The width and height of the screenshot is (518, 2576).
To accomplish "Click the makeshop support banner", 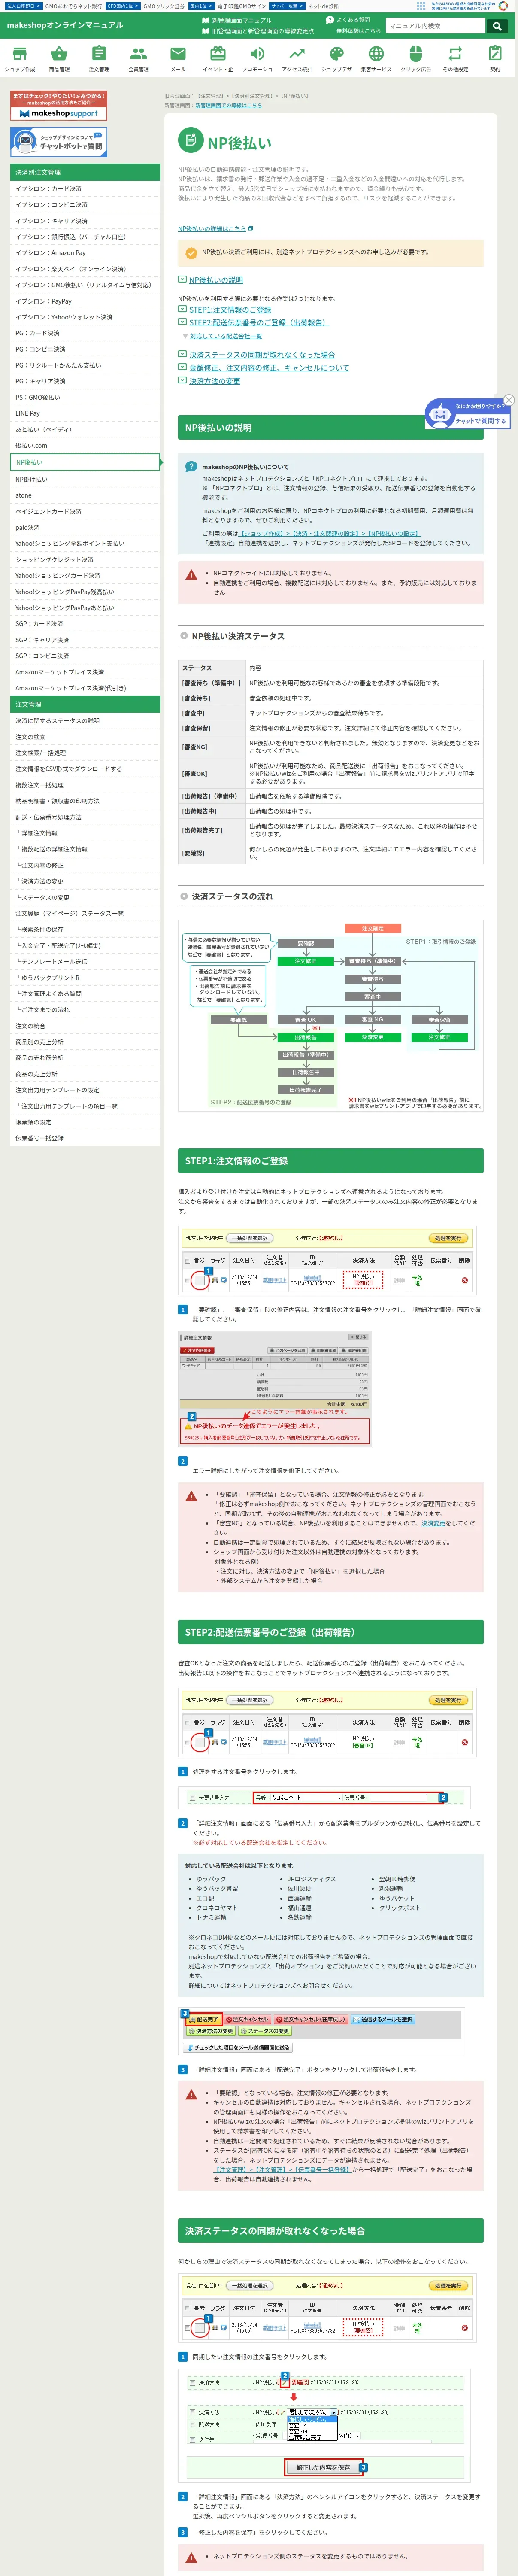I will pos(58,106).
